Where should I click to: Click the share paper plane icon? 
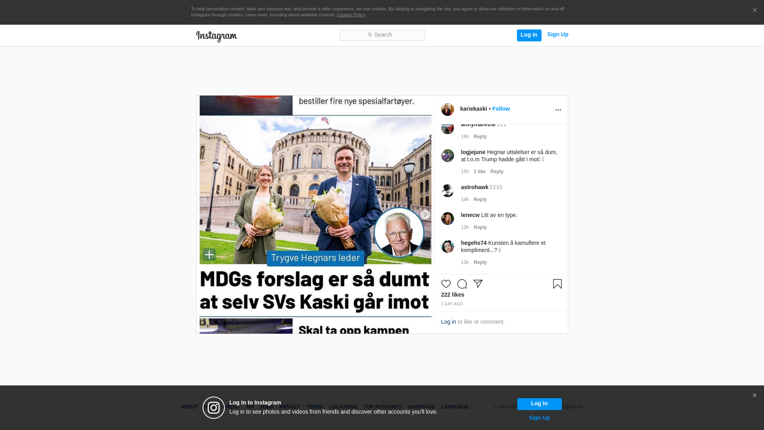(477, 284)
